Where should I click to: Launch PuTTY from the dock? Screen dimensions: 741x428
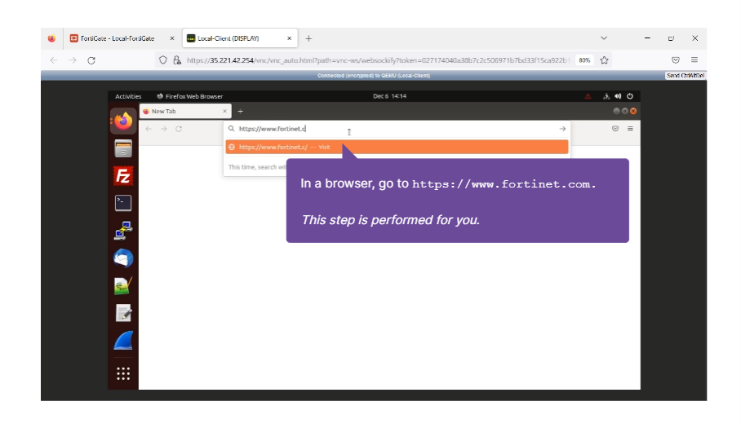123,231
